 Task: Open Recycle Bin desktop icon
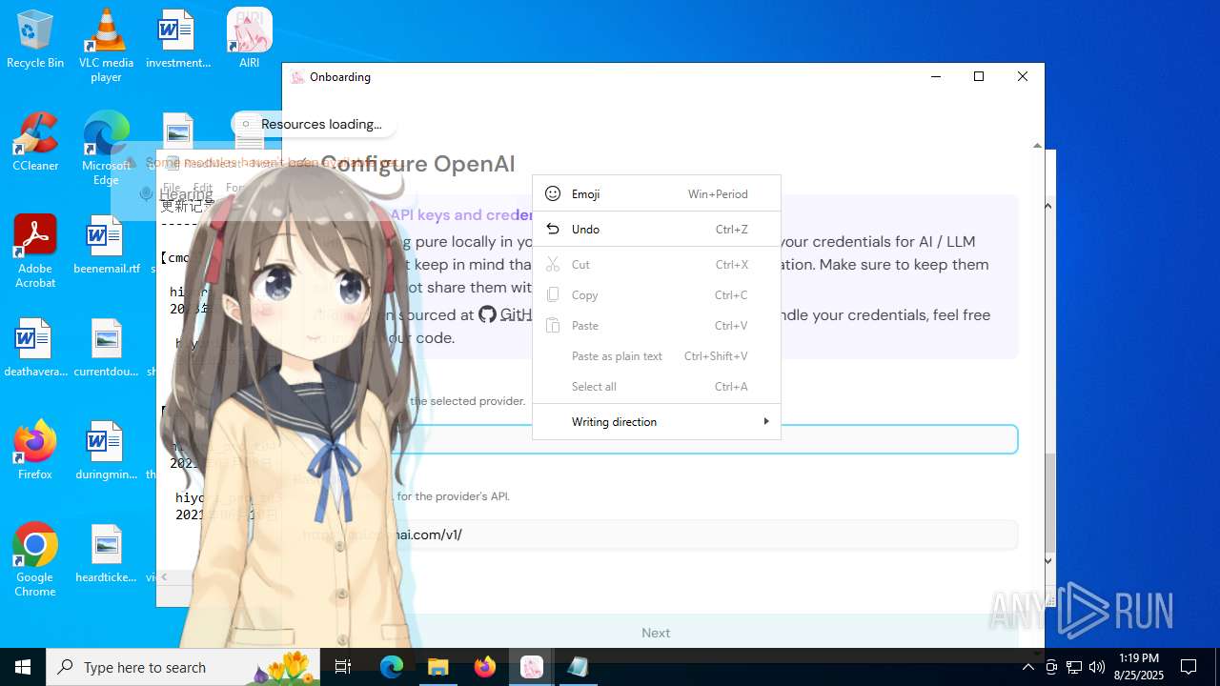point(35,40)
